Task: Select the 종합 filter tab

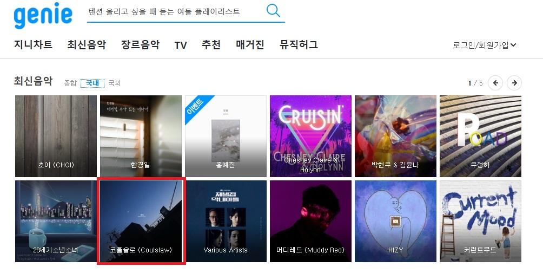Action: click(x=70, y=83)
